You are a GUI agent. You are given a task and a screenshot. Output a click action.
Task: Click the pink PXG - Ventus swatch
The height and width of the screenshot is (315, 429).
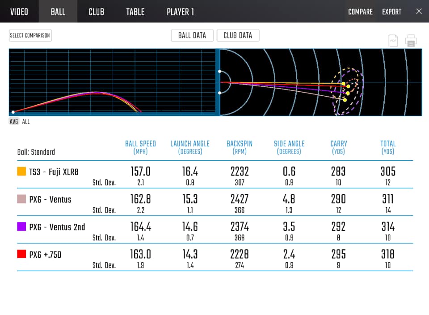point(21,199)
